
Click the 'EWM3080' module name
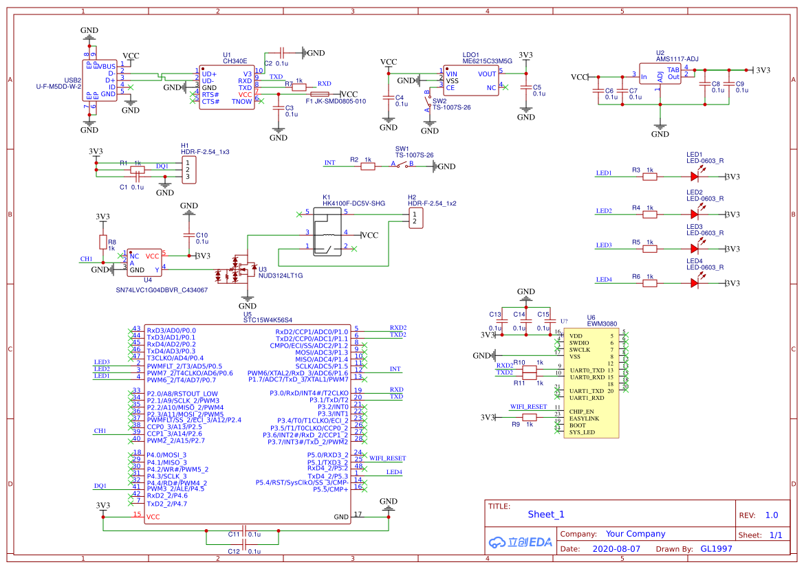[x=602, y=324]
